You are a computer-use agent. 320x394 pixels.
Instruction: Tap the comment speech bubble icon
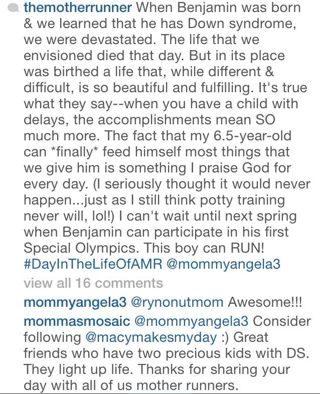[x=14, y=9]
